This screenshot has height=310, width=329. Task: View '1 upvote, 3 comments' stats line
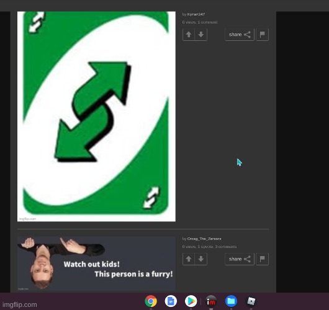coord(209,247)
